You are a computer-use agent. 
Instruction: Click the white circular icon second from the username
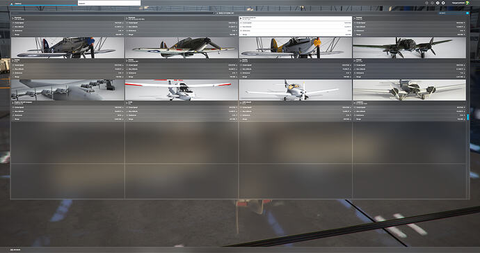click(438, 3)
